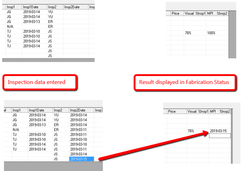Select the 100% cell under MPI

(211, 33)
